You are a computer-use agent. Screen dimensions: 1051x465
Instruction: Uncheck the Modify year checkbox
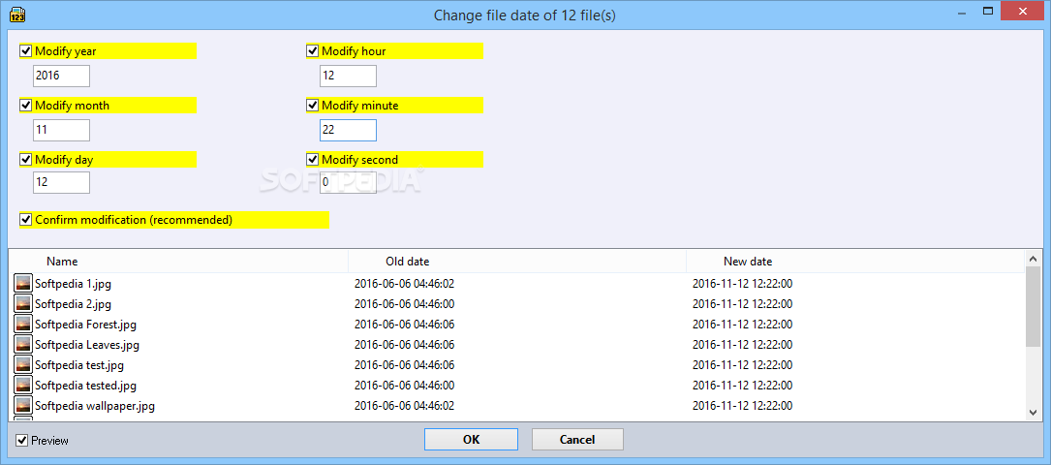26,51
